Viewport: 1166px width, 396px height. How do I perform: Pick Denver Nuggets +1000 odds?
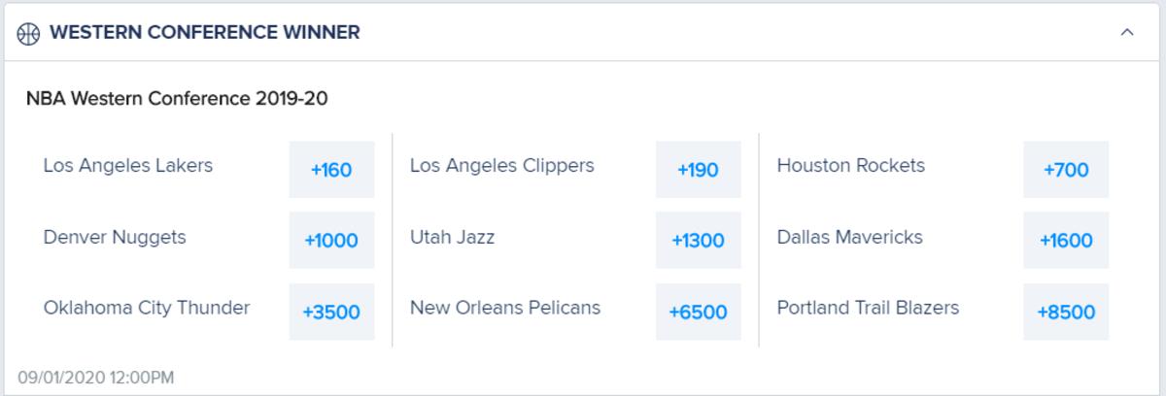331,241
